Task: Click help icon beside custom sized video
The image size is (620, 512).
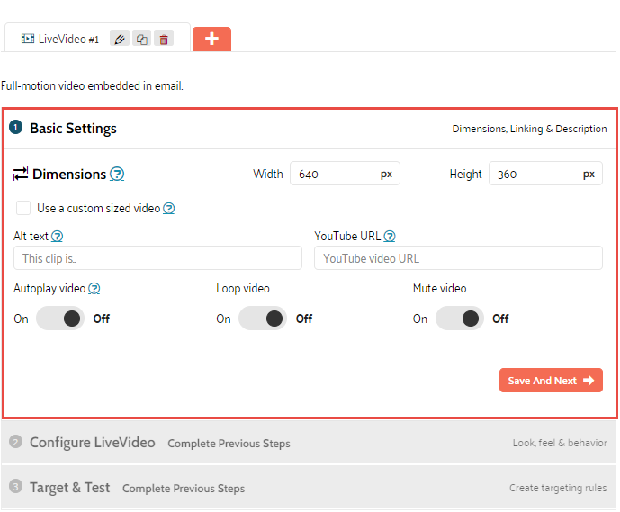Action: [x=168, y=209]
